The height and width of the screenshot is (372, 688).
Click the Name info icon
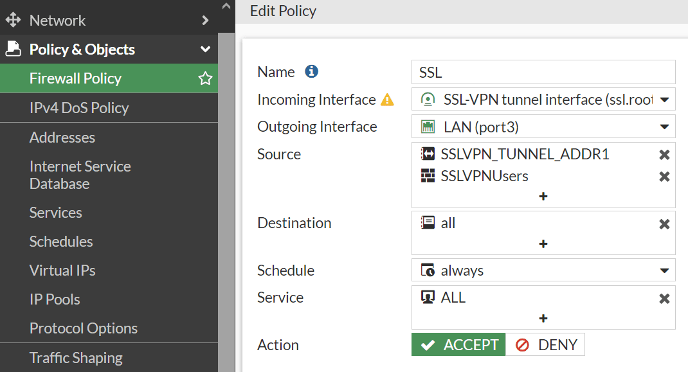(x=312, y=71)
